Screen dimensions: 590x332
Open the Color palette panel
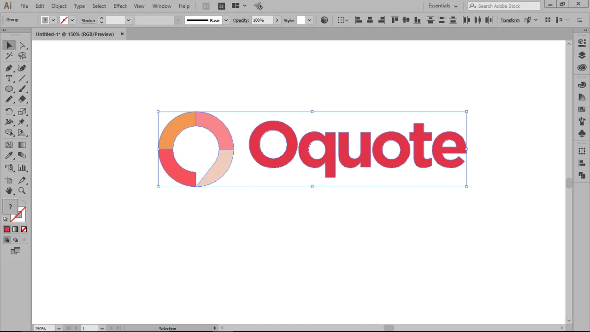582,85
